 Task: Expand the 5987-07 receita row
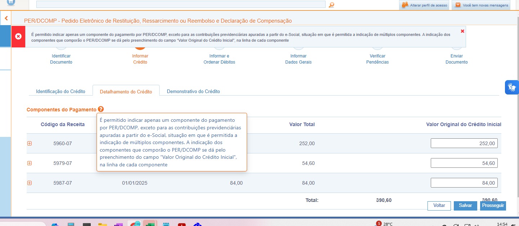click(30, 183)
